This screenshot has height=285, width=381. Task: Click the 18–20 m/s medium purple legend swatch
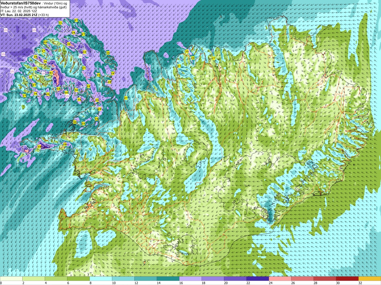pyautogui.click(x=213, y=279)
